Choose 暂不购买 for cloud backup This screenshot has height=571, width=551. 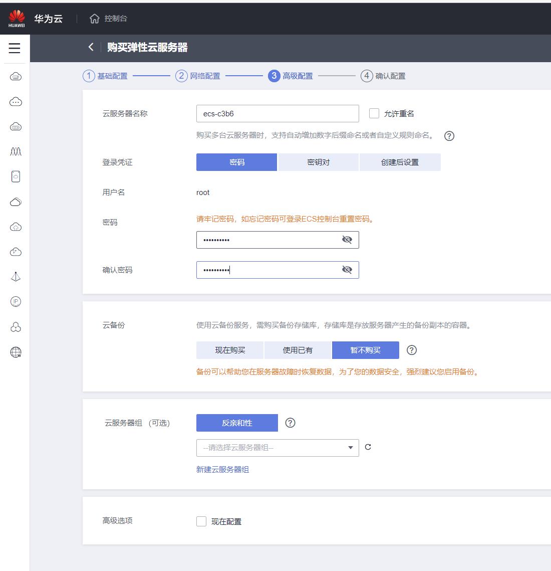point(365,350)
